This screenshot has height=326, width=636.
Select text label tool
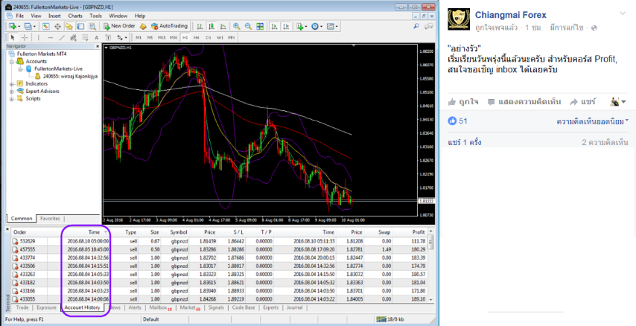click(x=108, y=38)
